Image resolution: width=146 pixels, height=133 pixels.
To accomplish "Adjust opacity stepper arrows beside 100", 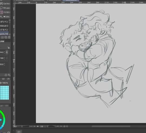I will click(4, 58).
